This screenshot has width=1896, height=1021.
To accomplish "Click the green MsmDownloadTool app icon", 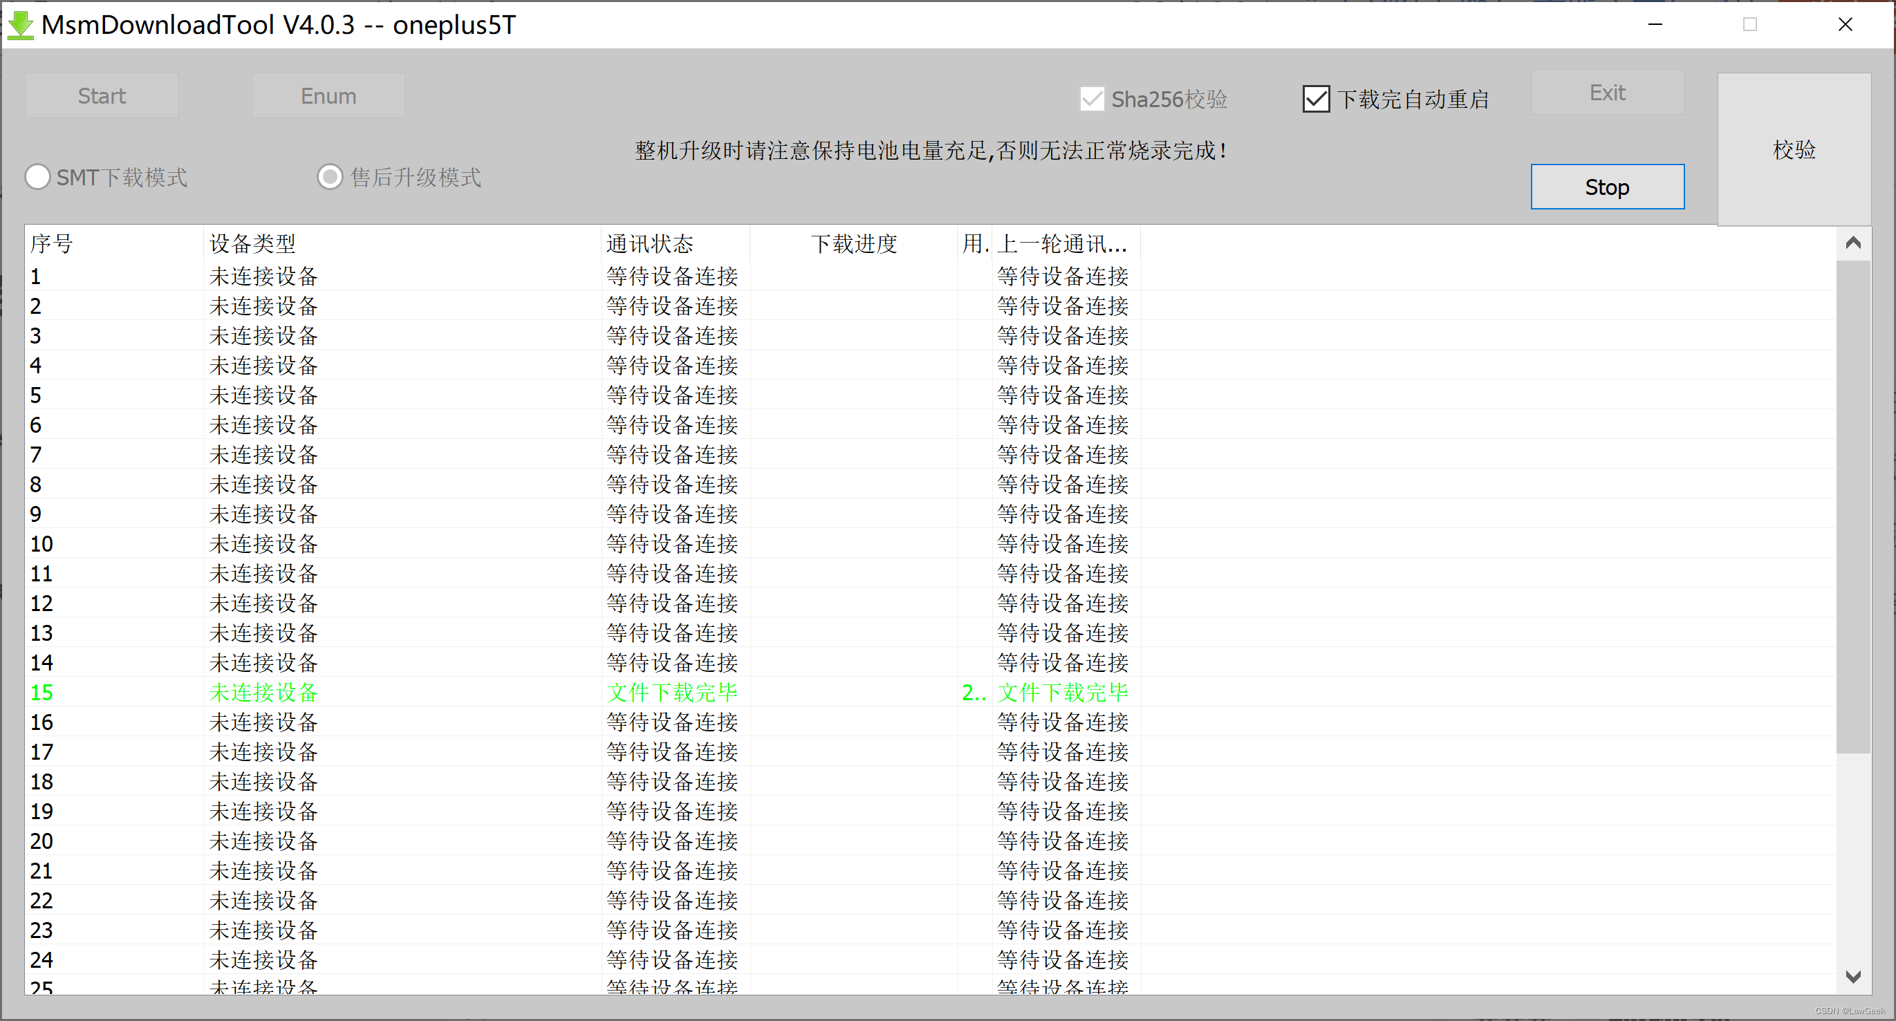I will (20, 25).
